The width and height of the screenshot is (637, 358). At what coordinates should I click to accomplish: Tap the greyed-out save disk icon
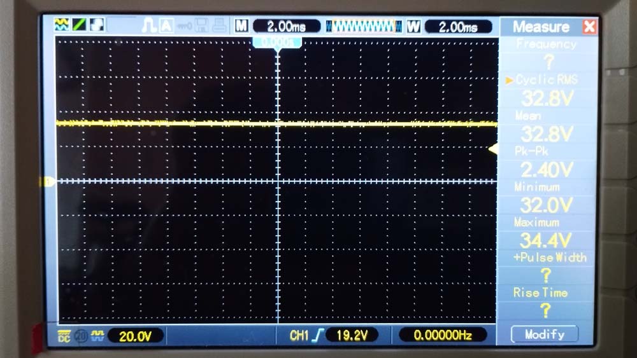202,26
